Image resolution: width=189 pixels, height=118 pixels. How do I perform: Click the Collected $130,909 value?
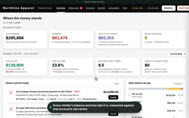point(15,65)
